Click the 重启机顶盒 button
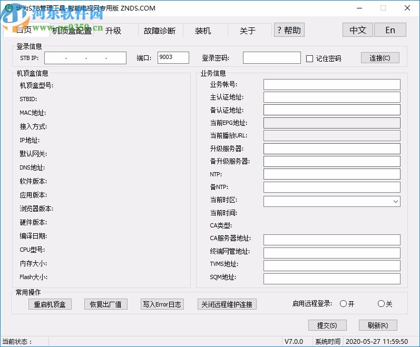Viewport: 420px width, 347px height. (50, 304)
